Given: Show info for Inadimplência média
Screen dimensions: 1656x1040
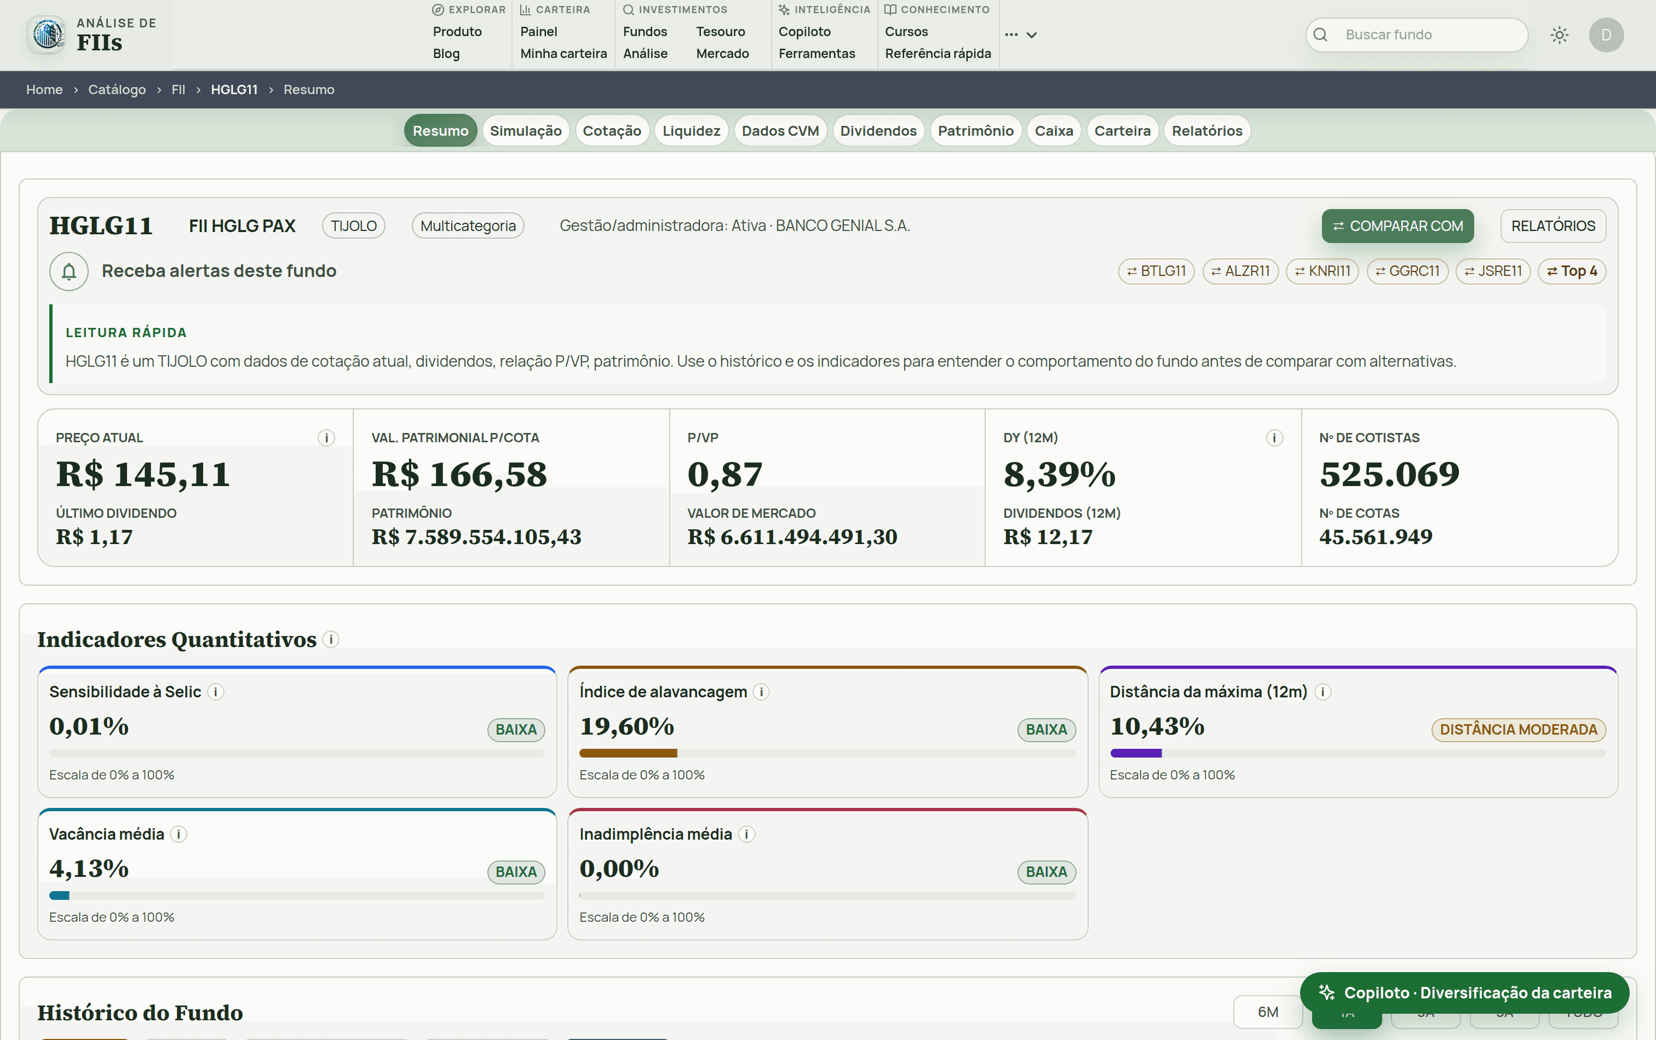Looking at the screenshot, I should pos(746,834).
